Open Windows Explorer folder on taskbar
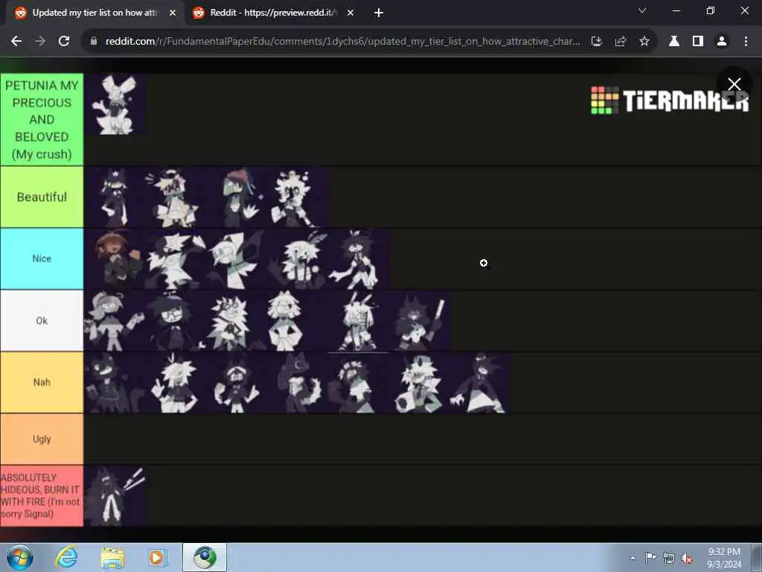This screenshot has width=762, height=572. pyautogui.click(x=113, y=557)
